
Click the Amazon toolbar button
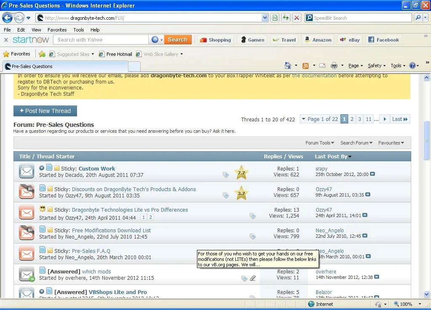coord(318,40)
